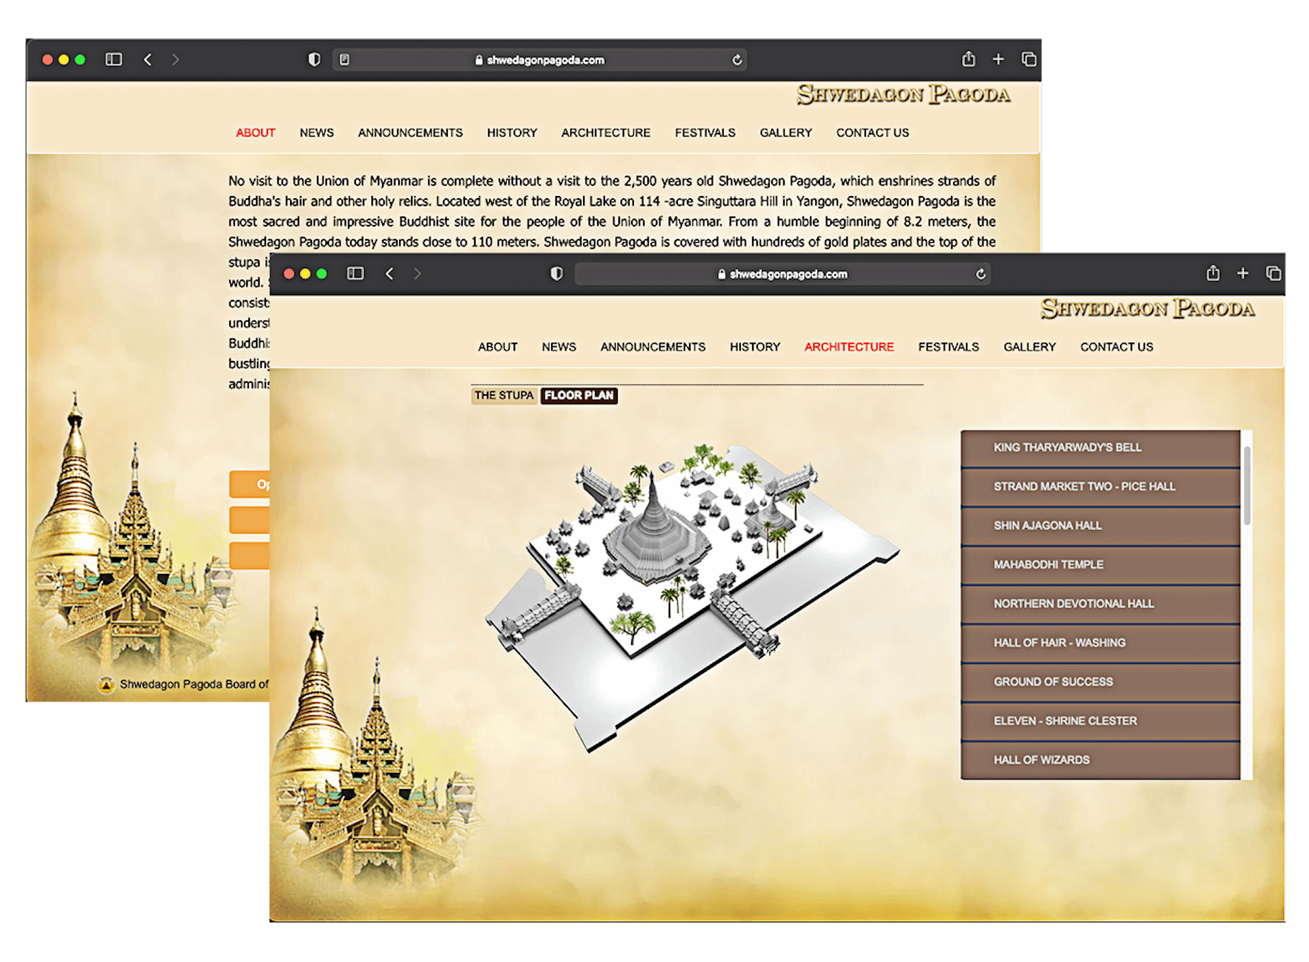Toggle sidebar in the back Safari window
The width and height of the screenshot is (1309, 962).
point(114,59)
